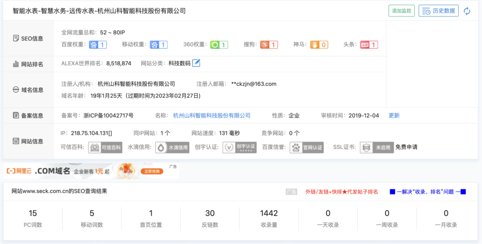Viewport: 482px width, 244px height.
Task: Click the 网站信息 section icon
Action: coord(16,141)
